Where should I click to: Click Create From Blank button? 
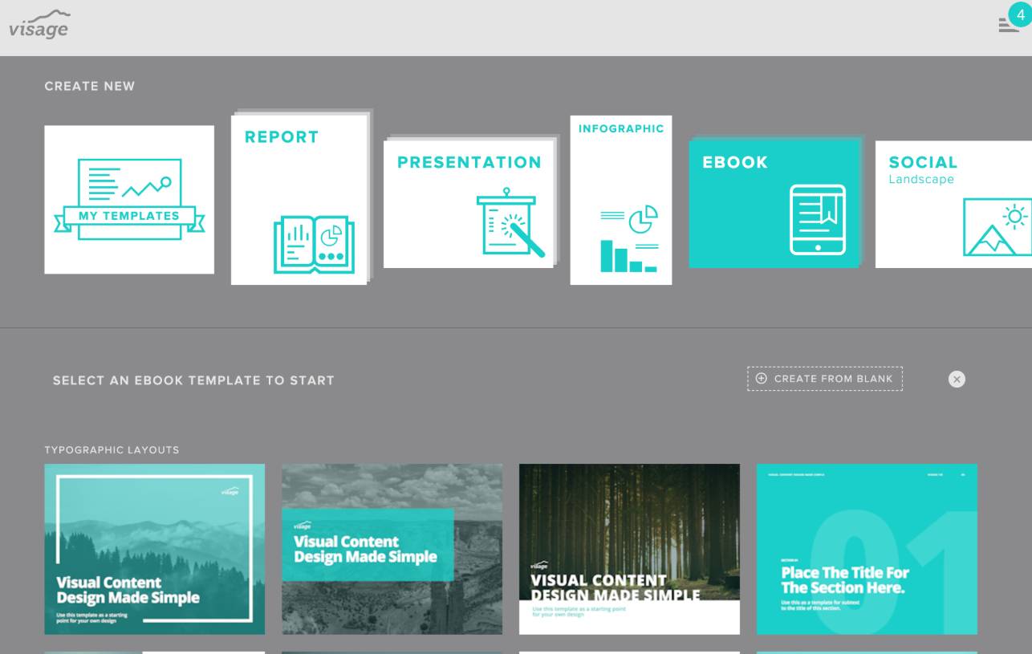pyautogui.click(x=825, y=379)
